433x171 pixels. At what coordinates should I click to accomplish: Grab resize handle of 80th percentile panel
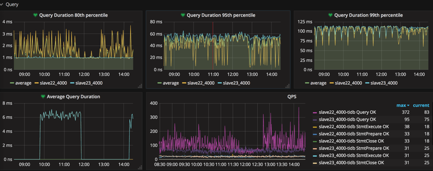click(x=140, y=86)
